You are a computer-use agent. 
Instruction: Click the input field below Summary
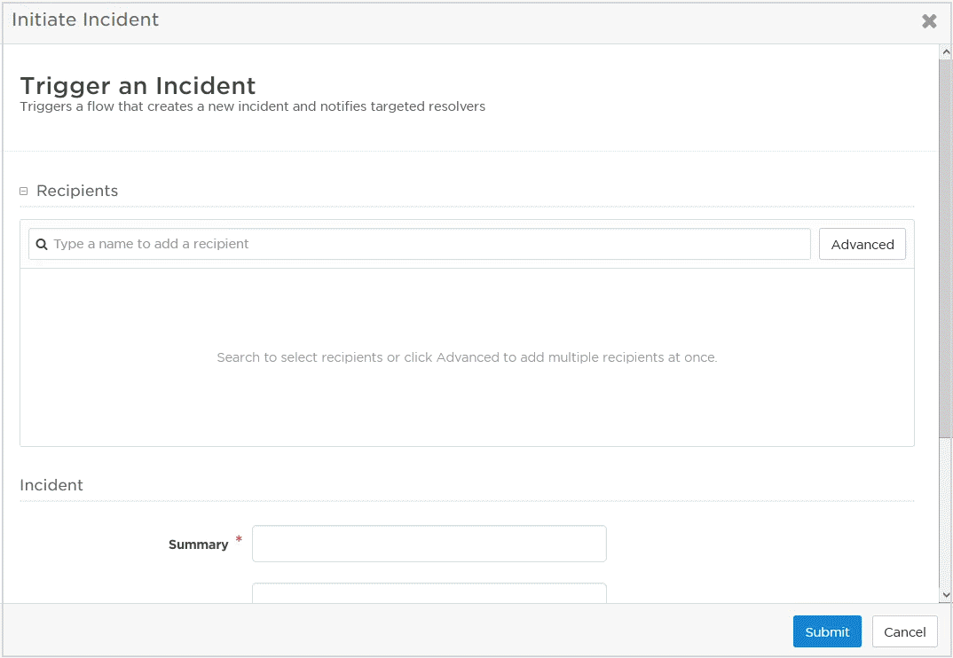pyautogui.click(x=429, y=593)
